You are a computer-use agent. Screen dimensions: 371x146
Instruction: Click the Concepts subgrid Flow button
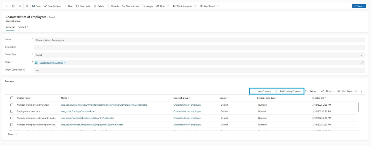tap(326, 91)
